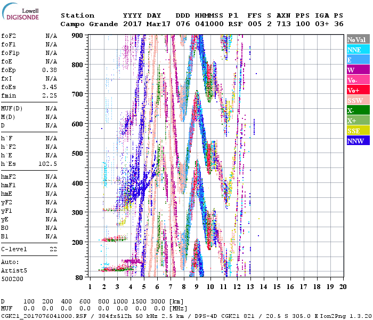Click the fmin value 2.25

(x=50, y=95)
